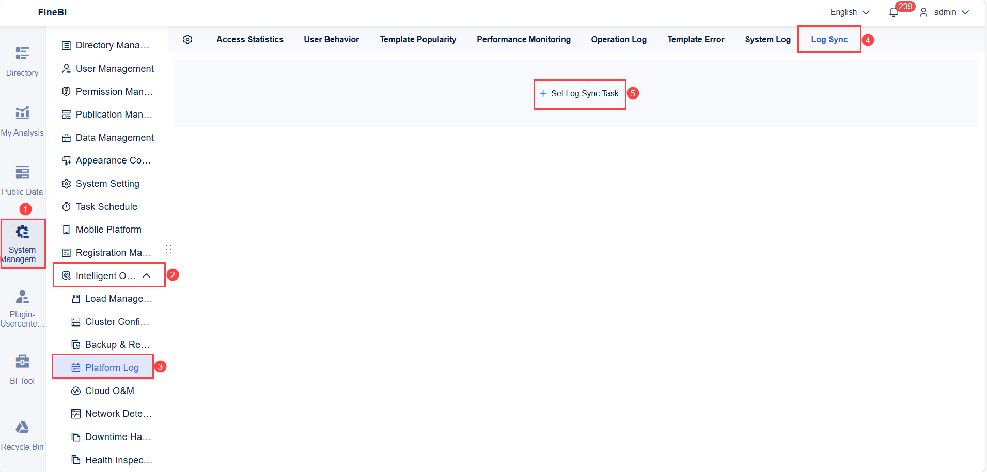Open the Plugin-Usercenter sidebar panel
Screen dimensions: 987x472
[x=22, y=304]
